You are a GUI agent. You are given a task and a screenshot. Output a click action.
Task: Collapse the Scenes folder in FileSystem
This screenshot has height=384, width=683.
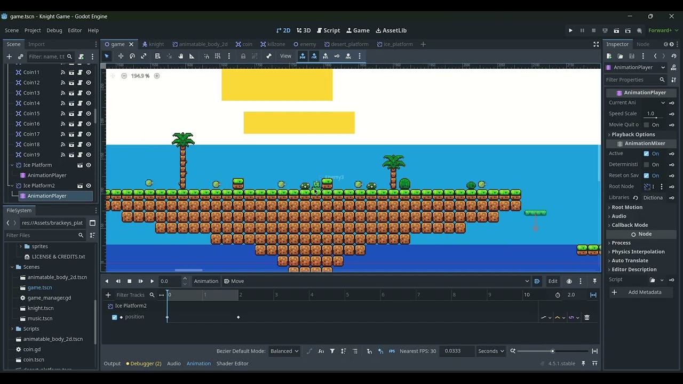[12, 267]
